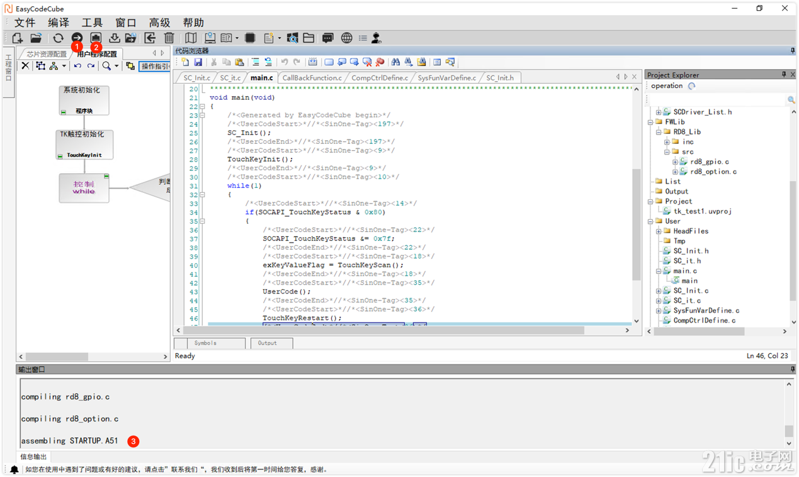Click the trash can toolbar icon
This screenshot has height=477, width=799.
[169, 38]
